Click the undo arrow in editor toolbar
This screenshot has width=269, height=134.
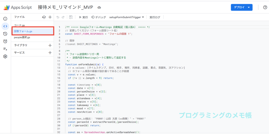58,17
